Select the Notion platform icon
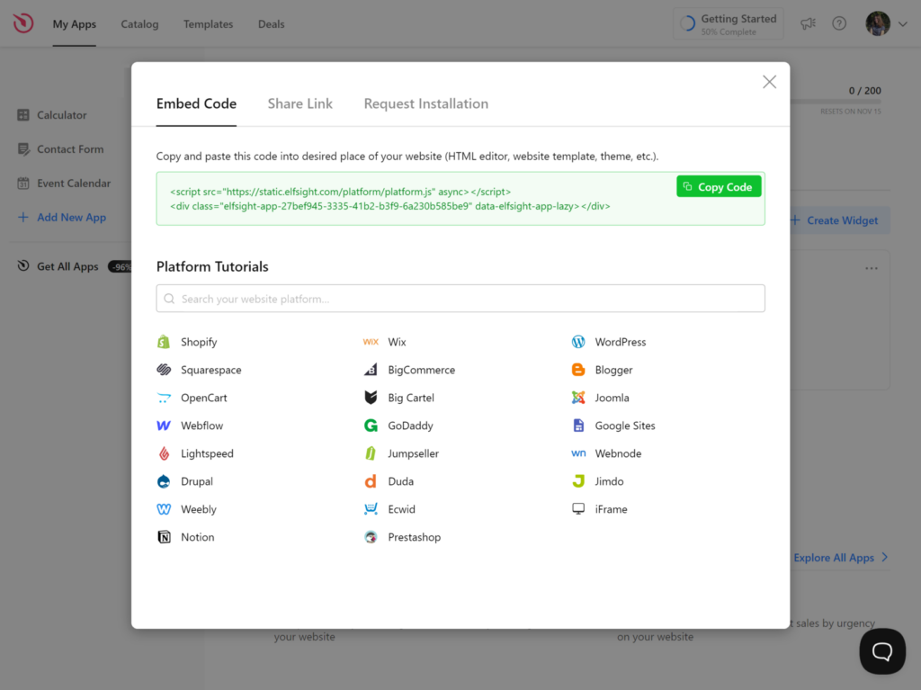This screenshot has height=690, width=921. (166, 537)
